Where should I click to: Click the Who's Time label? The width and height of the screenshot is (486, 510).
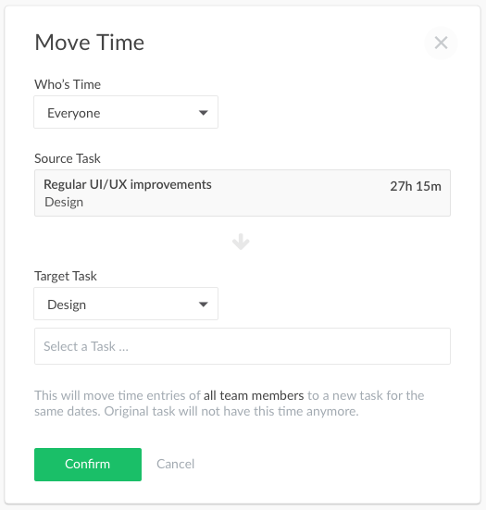pos(68,84)
